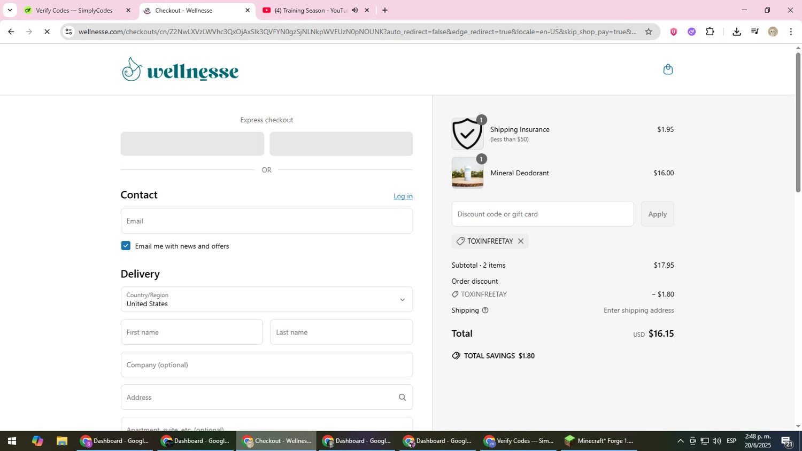Focus the Address input field
Image resolution: width=802 pixels, height=451 pixels.
click(x=267, y=397)
